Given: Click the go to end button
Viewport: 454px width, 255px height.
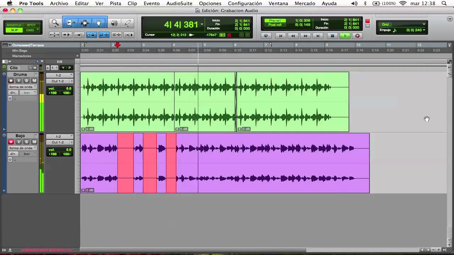Looking at the screenshot, I should 318,36.
